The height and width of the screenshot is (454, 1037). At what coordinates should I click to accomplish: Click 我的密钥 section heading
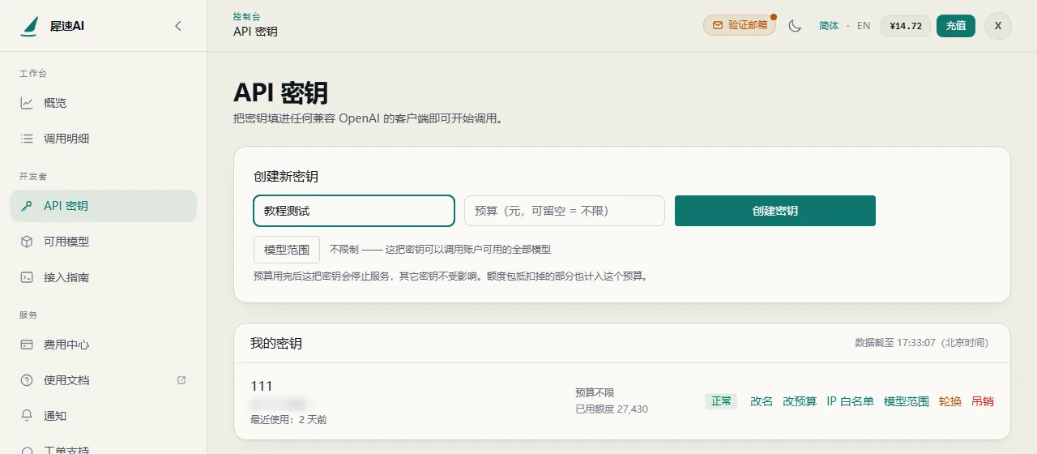coord(276,344)
